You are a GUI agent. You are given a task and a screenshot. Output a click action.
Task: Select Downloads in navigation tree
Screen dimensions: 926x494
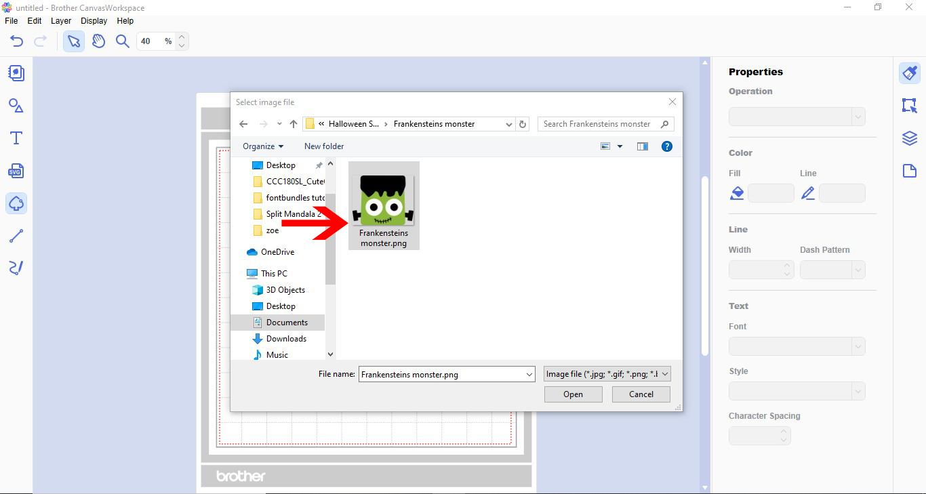(279, 339)
